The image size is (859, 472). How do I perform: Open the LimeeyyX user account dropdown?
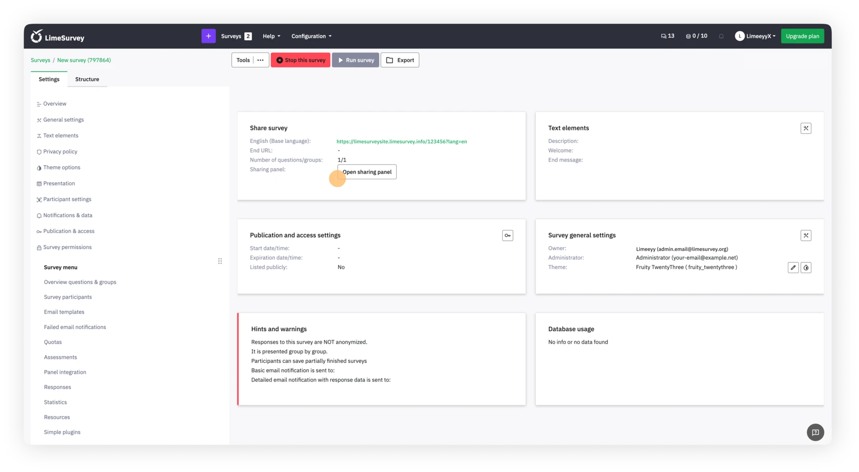click(x=755, y=36)
